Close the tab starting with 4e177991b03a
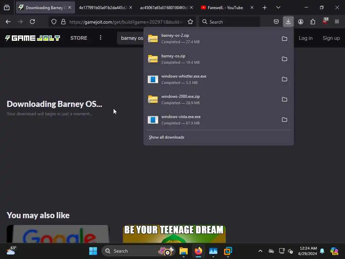 click(x=131, y=8)
